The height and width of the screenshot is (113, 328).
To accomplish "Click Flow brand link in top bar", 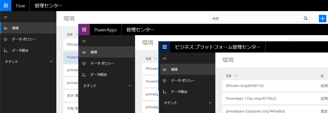I will point(21,6).
